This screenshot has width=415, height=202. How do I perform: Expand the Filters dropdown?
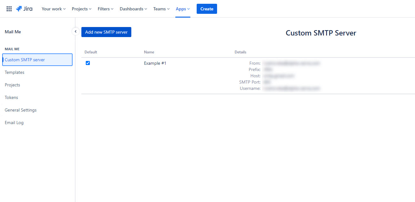point(105,9)
